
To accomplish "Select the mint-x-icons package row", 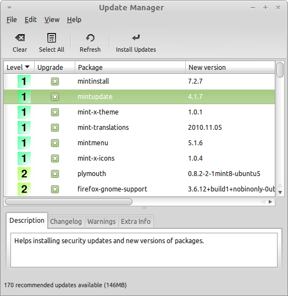I will click(140, 158).
